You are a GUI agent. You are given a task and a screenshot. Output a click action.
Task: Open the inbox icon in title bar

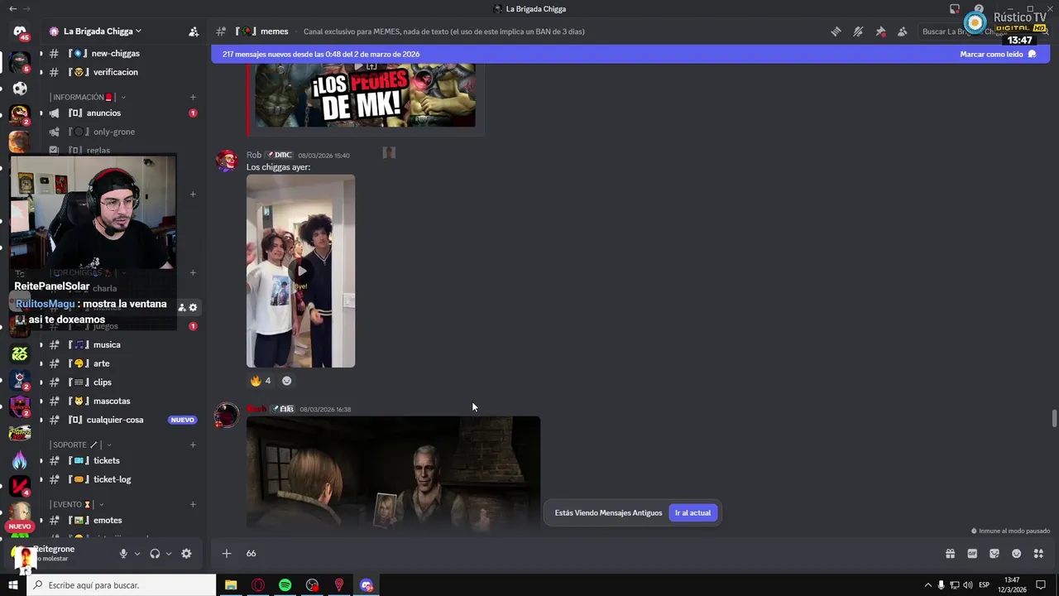coord(955,9)
